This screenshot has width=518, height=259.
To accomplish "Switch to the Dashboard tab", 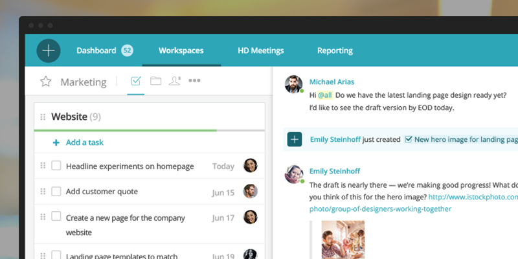I will click(96, 51).
